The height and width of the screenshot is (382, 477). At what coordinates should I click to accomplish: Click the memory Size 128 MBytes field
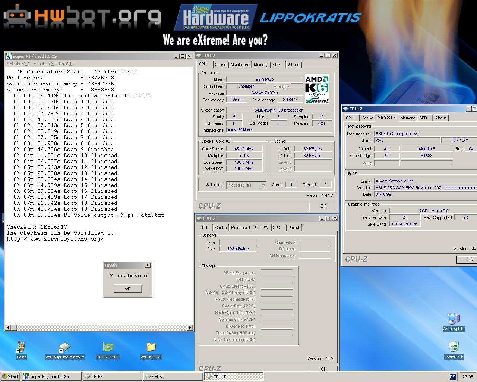(238, 249)
